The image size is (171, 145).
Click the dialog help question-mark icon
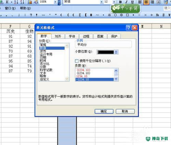point(129,28)
